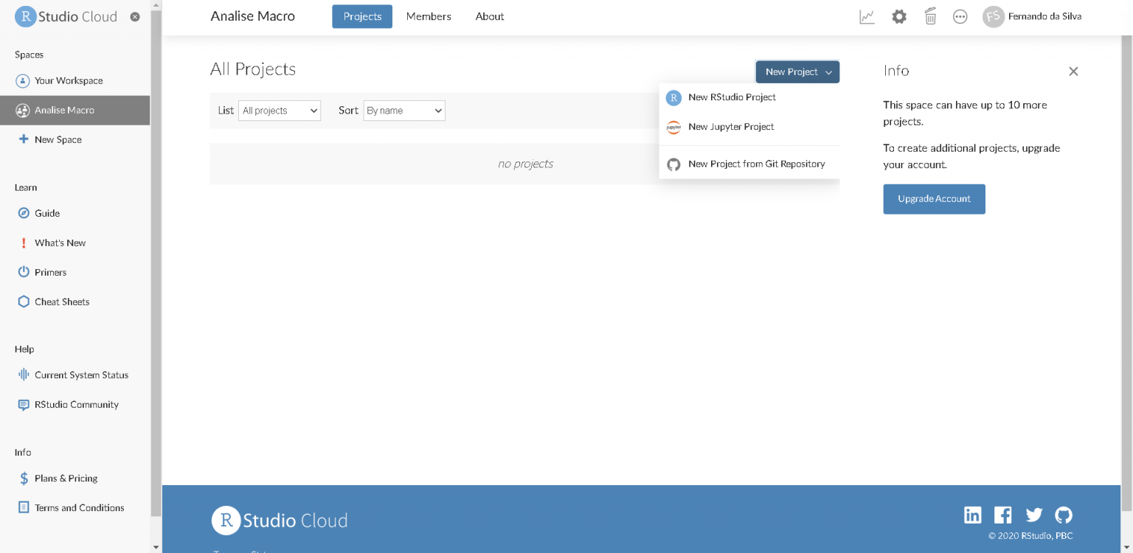
Task: Open the Sort By name dropdown
Action: [403, 110]
